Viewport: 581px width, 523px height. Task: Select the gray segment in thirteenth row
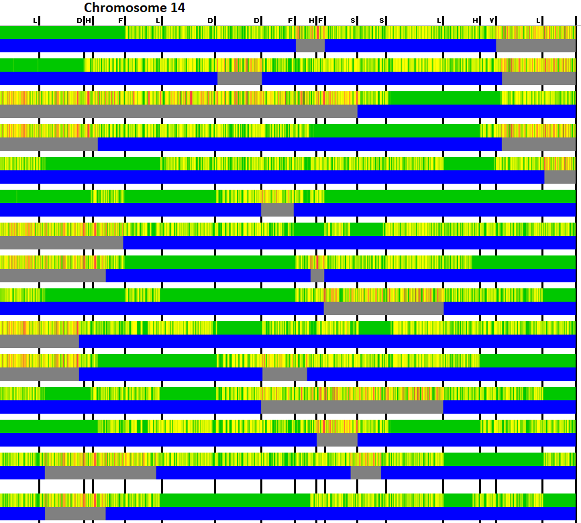tap(337, 440)
